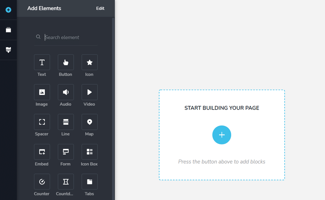Click inside the Search element field
The image size is (325, 200).
(x=70, y=37)
